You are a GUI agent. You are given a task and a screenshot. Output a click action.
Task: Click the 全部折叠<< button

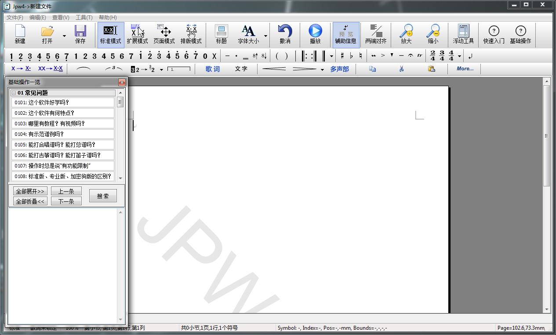pos(30,201)
